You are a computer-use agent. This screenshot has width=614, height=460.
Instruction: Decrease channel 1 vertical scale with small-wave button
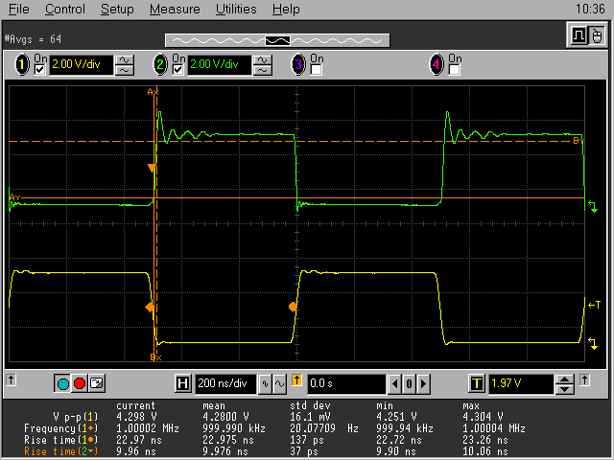[x=125, y=70]
